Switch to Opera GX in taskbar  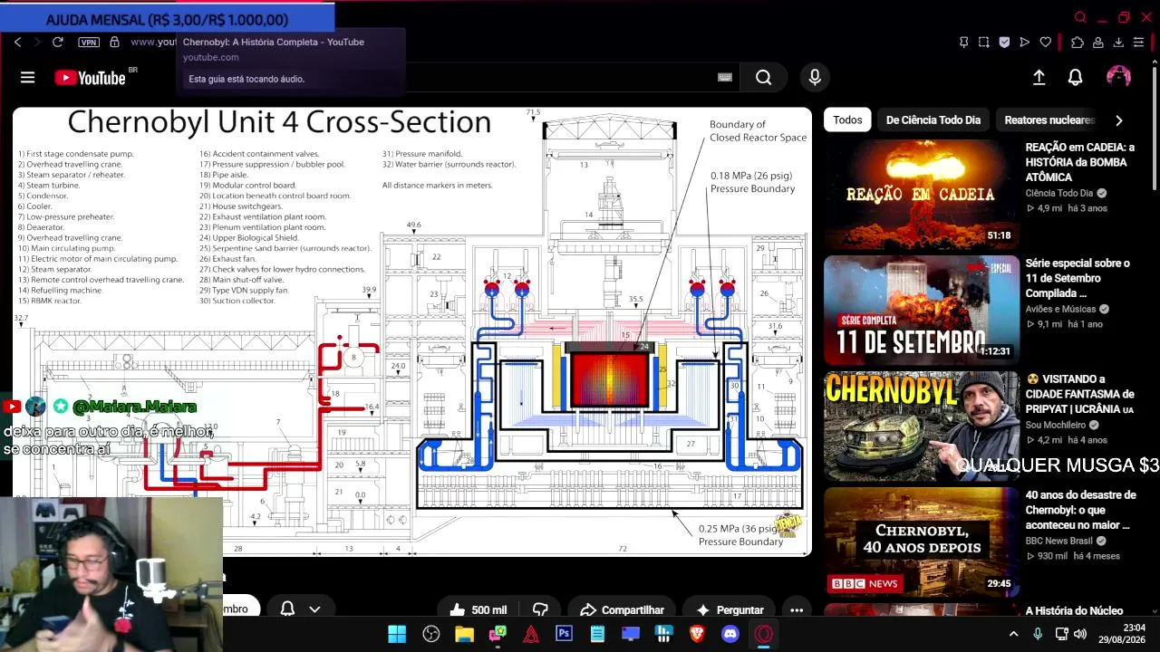764,634
